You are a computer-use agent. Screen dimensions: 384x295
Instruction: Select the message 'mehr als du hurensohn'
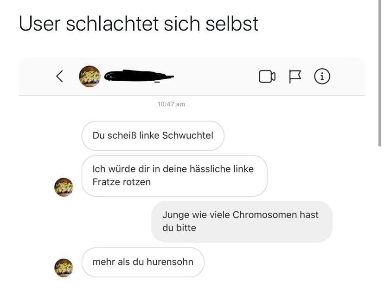[143, 262]
